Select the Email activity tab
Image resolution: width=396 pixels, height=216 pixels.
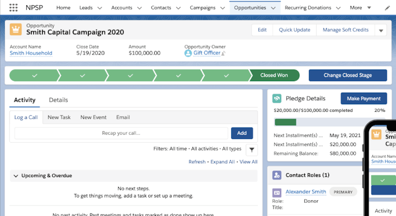click(x=123, y=117)
